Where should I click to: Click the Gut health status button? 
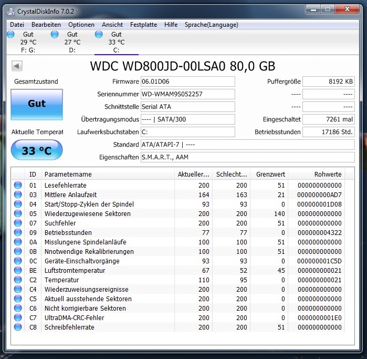click(37, 105)
